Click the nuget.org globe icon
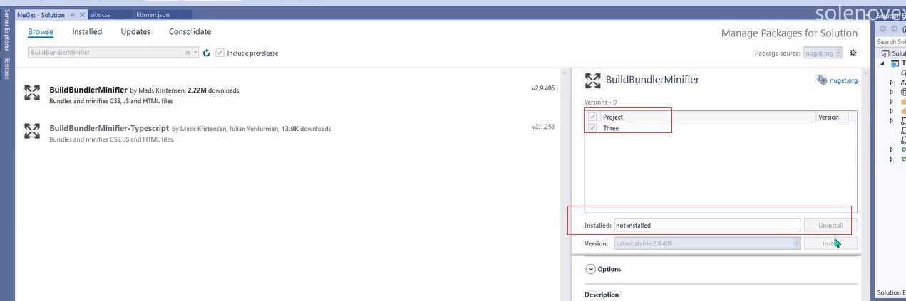 click(822, 80)
